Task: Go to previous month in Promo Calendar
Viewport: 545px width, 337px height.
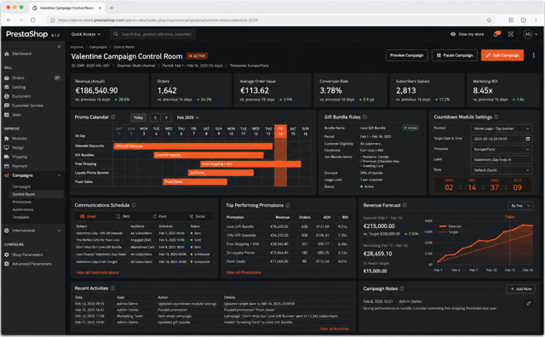Action: click(155, 117)
